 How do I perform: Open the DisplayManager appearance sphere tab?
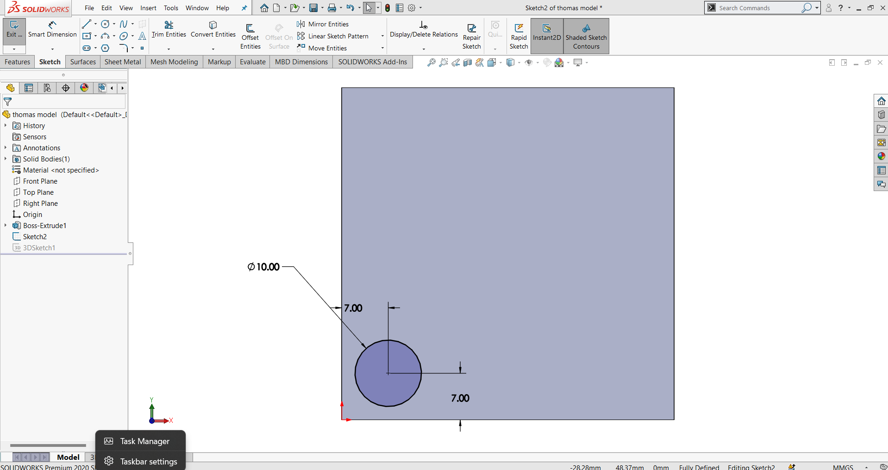pos(84,88)
